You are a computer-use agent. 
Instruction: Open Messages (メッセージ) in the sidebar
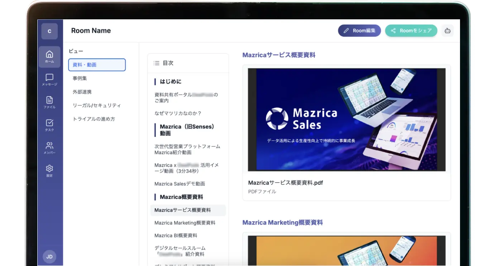pos(49,79)
